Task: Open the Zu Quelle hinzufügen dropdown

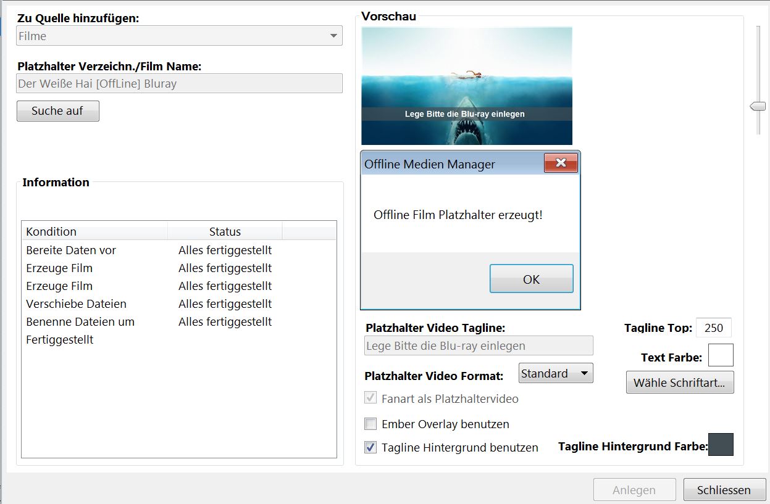Action: tap(179, 36)
